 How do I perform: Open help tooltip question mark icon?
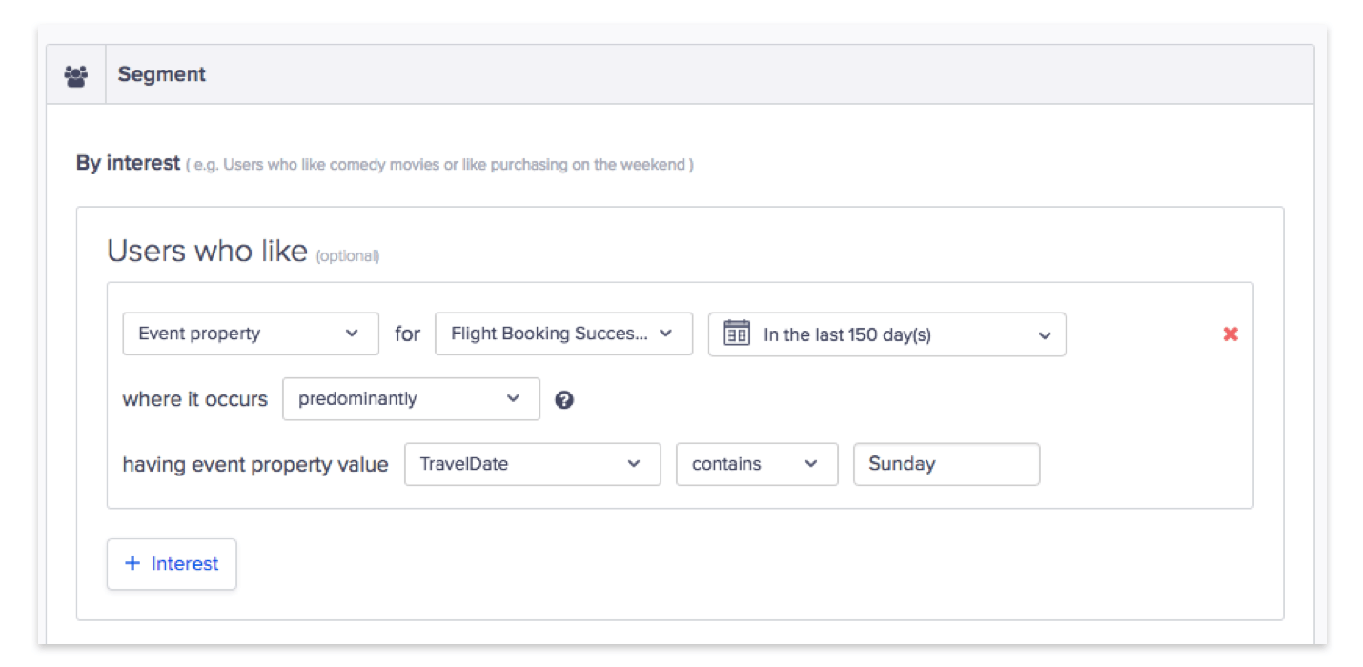[564, 400]
